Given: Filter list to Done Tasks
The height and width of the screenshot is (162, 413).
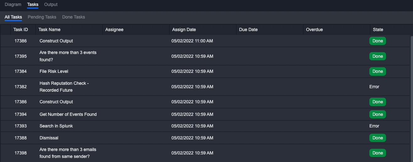Looking at the screenshot, I should (x=73, y=17).
